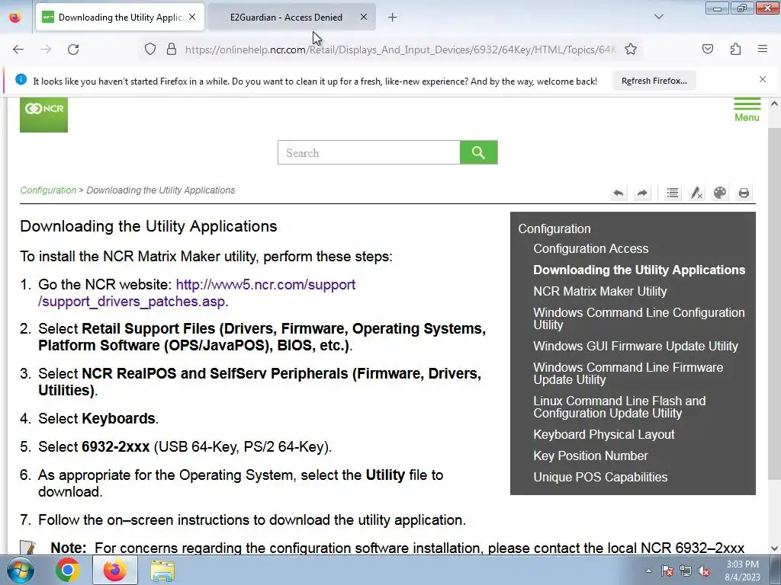Image resolution: width=781 pixels, height=585 pixels.
Task: Switch to the E2Guardian - Access Denied tab
Action: tap(286, 18)
